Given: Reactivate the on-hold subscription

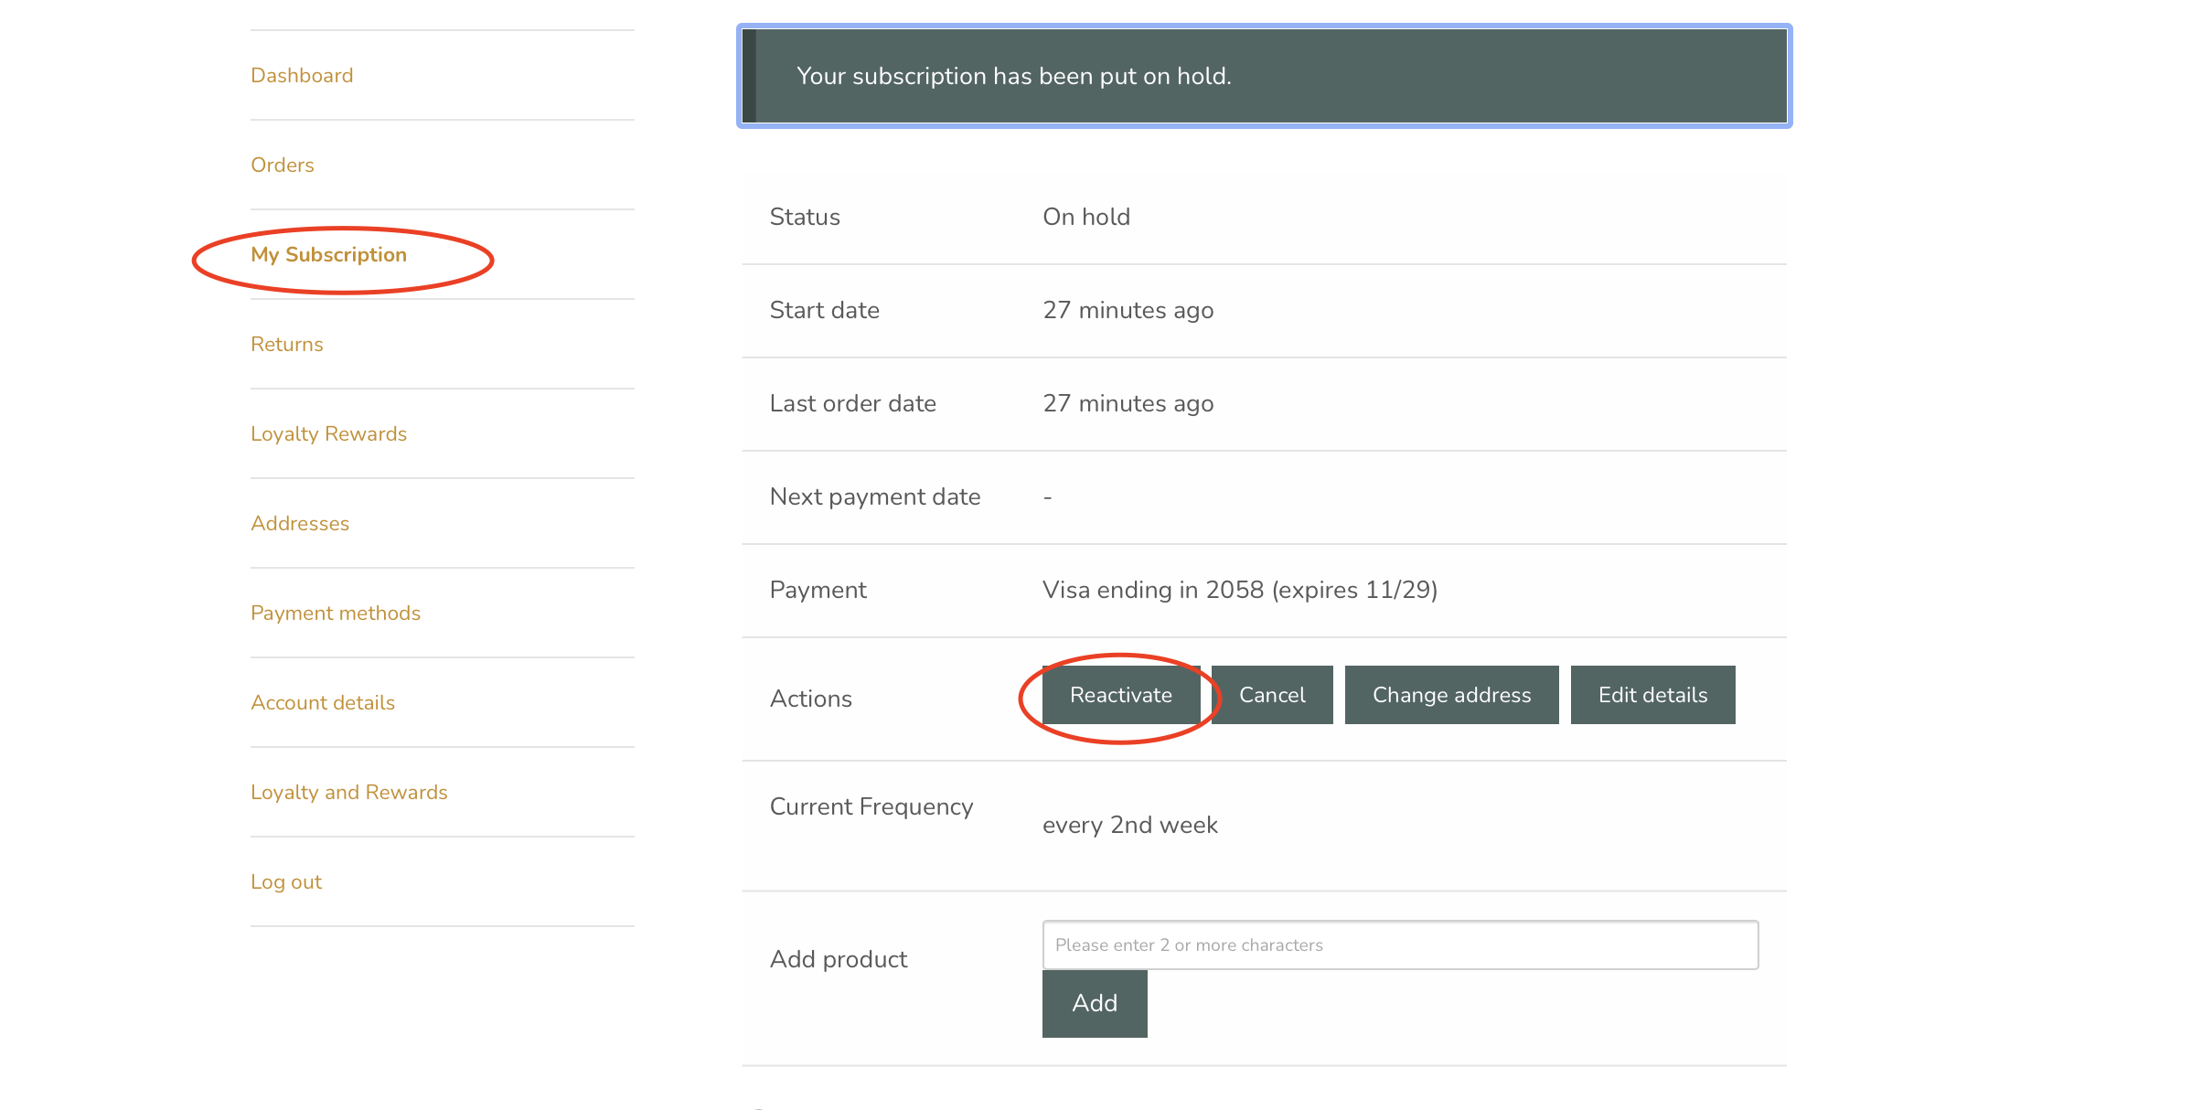Looking at the screenshot, I should click(1120, 695).
